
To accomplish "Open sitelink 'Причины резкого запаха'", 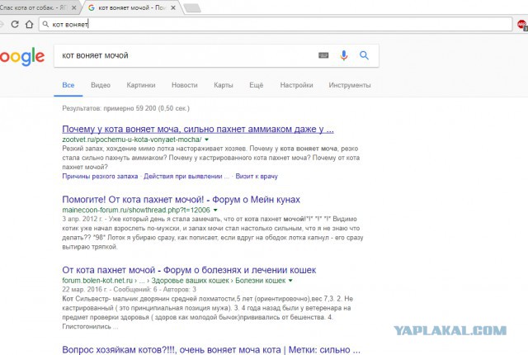I will (100, 176).
